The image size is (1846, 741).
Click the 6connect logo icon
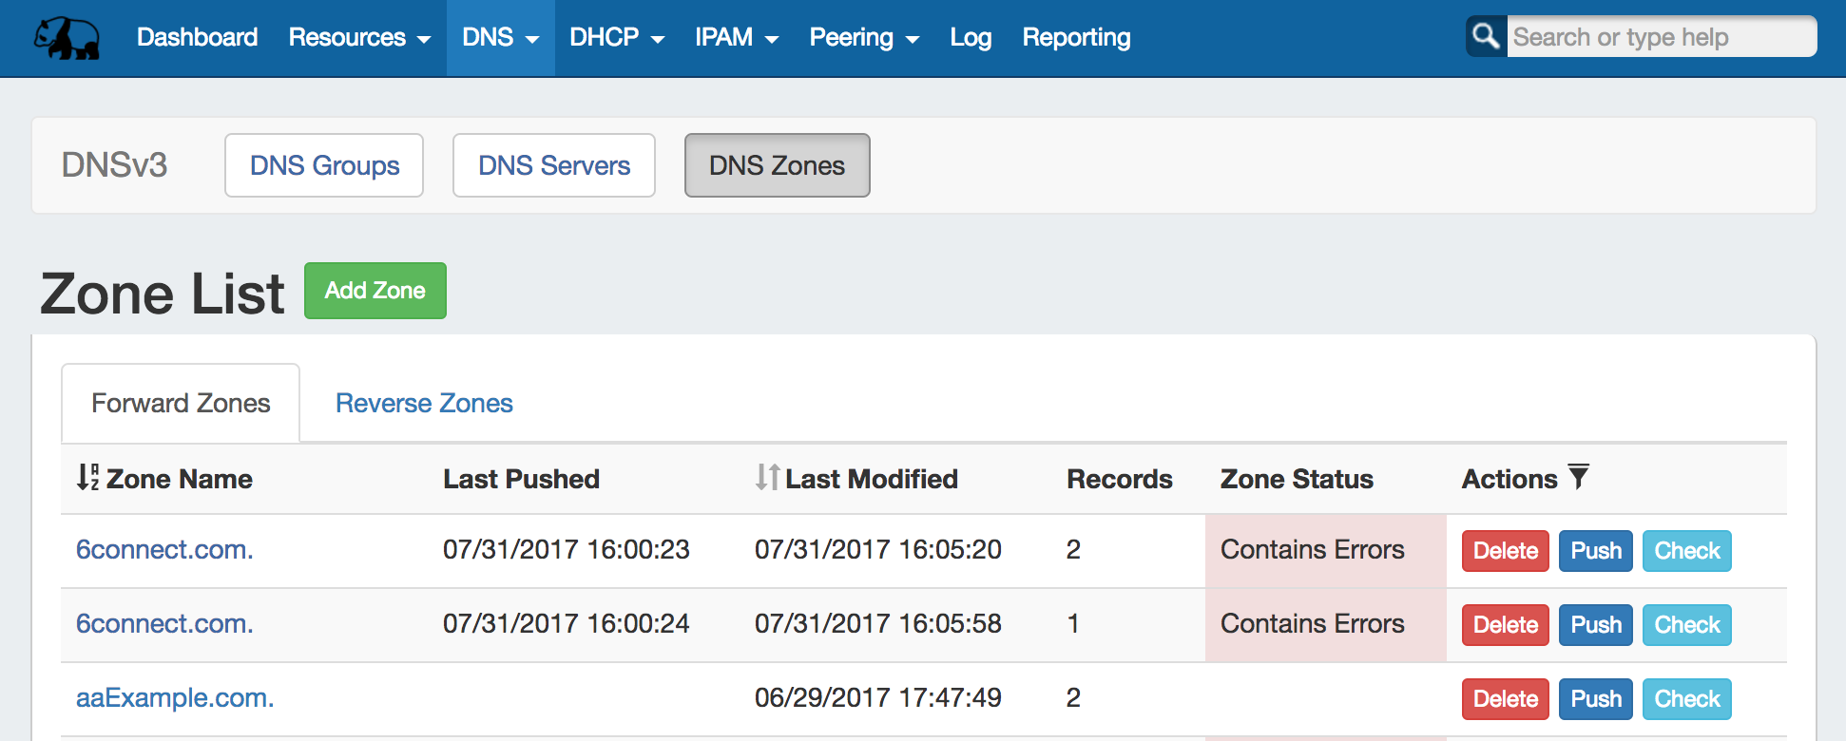click(67, 38)
